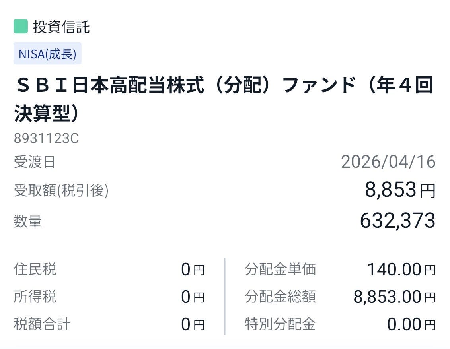This screenshot has height=349, width=450.
Task: Click the 分配金総額 label
Action: (281, 297)
